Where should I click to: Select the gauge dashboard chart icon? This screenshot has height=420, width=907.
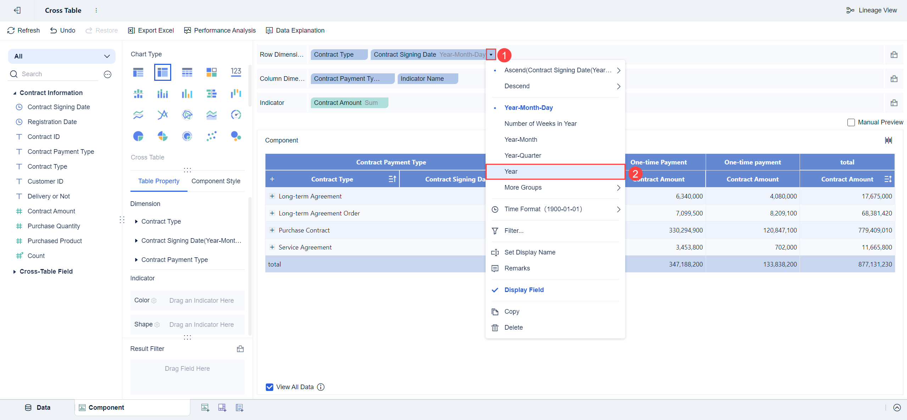(x=236, y=115)
